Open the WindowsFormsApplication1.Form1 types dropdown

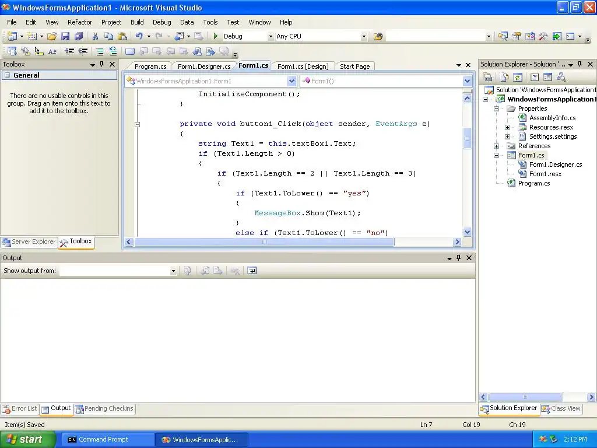(292, 80)
